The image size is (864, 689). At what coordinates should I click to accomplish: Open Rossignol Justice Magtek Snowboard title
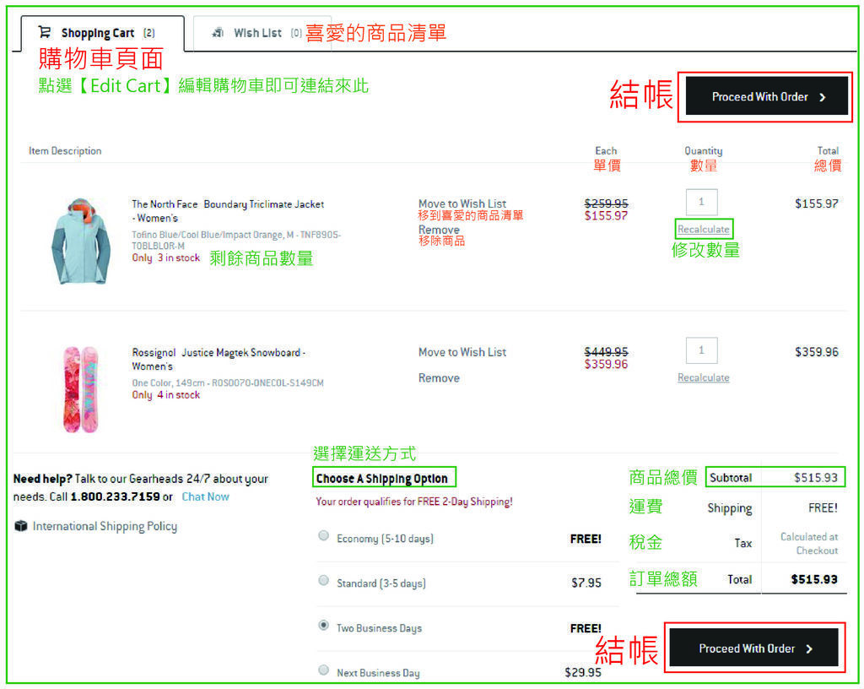point(219,359)
